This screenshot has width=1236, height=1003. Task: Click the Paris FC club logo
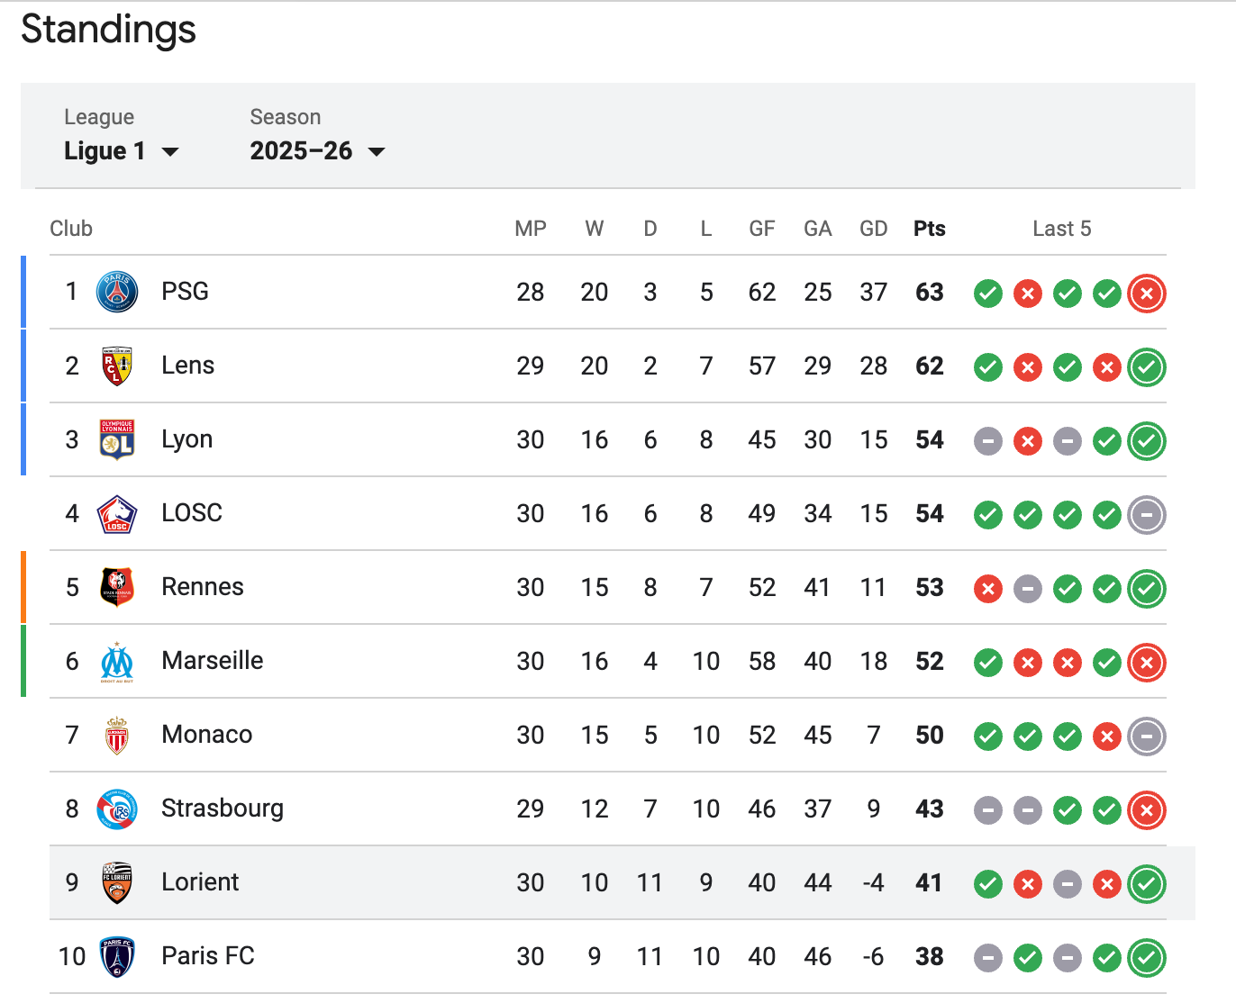click(x=117, y=956)
